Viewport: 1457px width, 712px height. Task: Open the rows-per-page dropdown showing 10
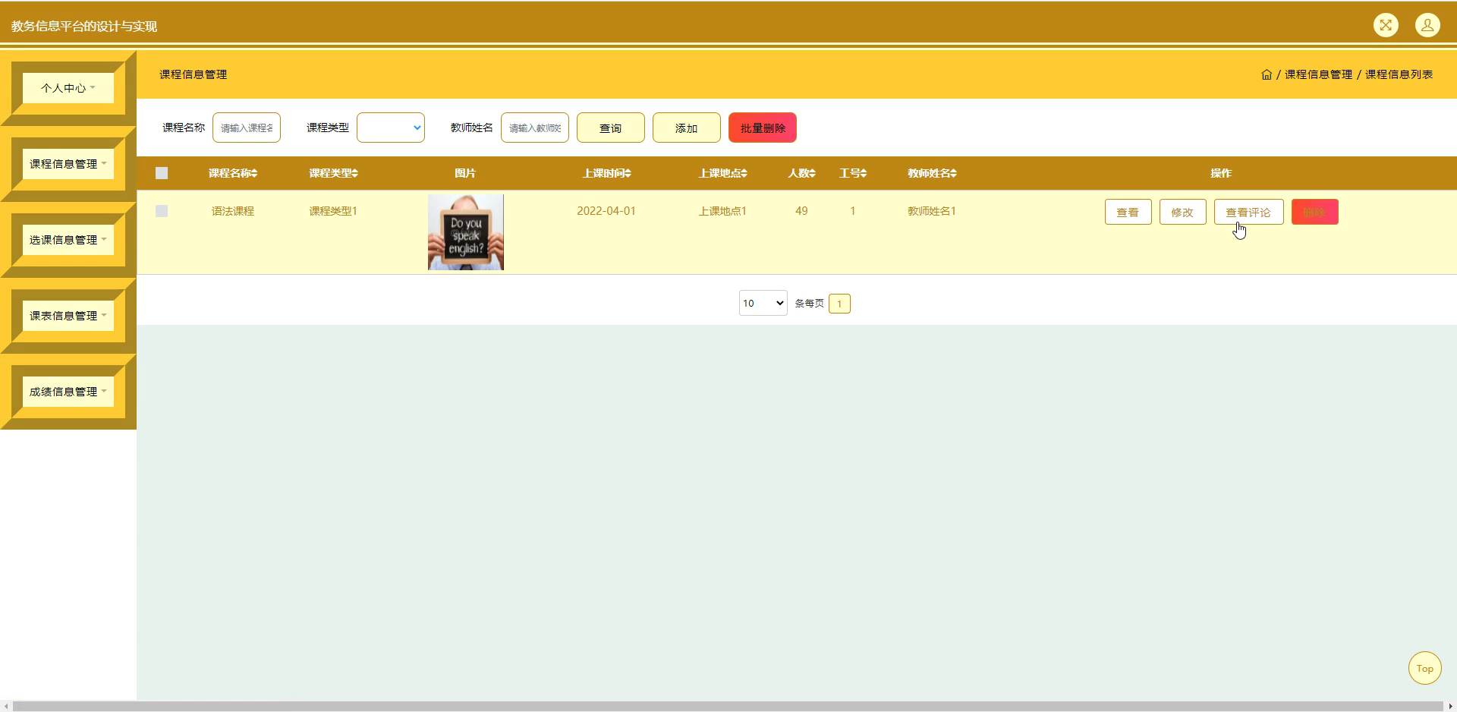pyautogui.click(x=763, y=304)
